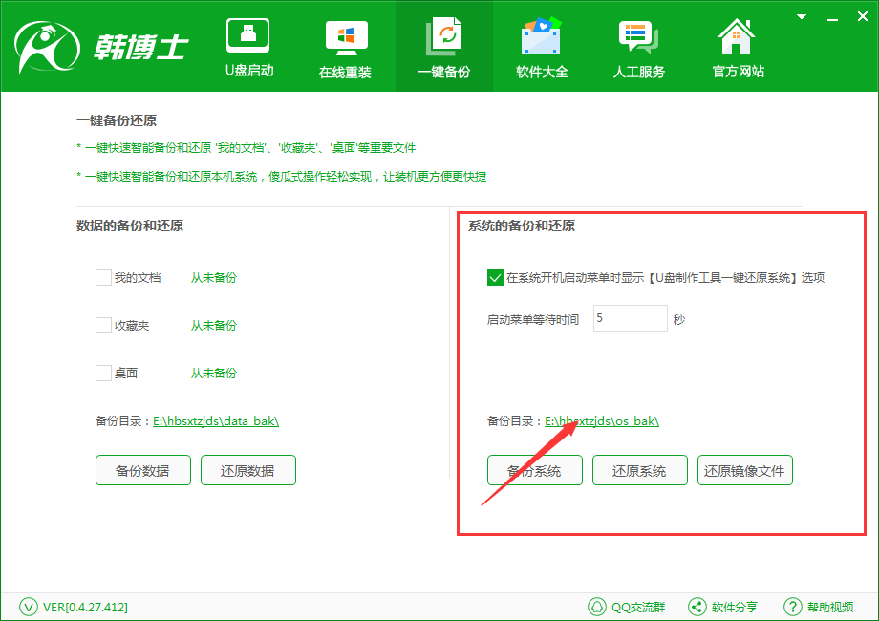Enable the 桌面 backup checkbox
This screenshot has height=621, width=879.
103,373
